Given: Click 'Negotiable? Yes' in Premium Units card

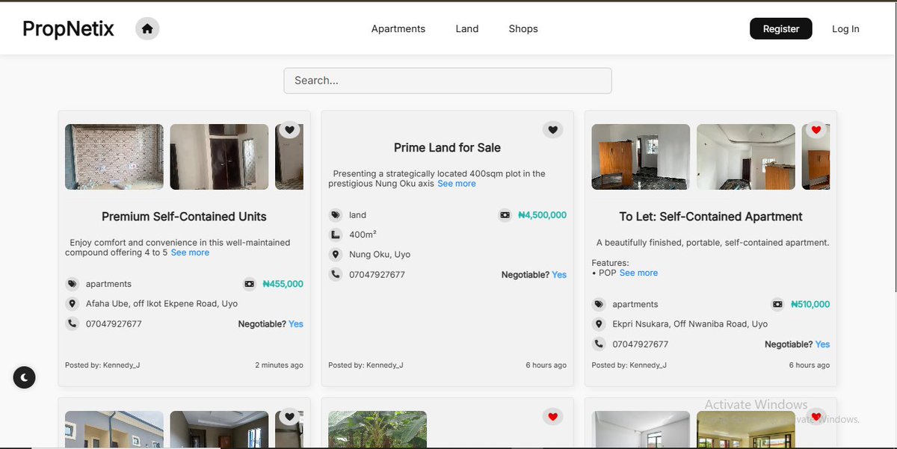Looking at the screenshot, I should (271, 324).
